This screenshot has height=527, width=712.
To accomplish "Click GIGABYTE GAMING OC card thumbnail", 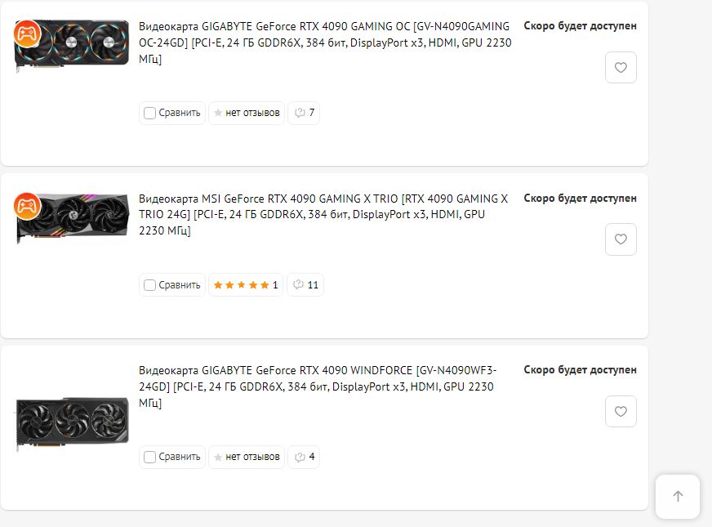I will (x=72, y=46).
